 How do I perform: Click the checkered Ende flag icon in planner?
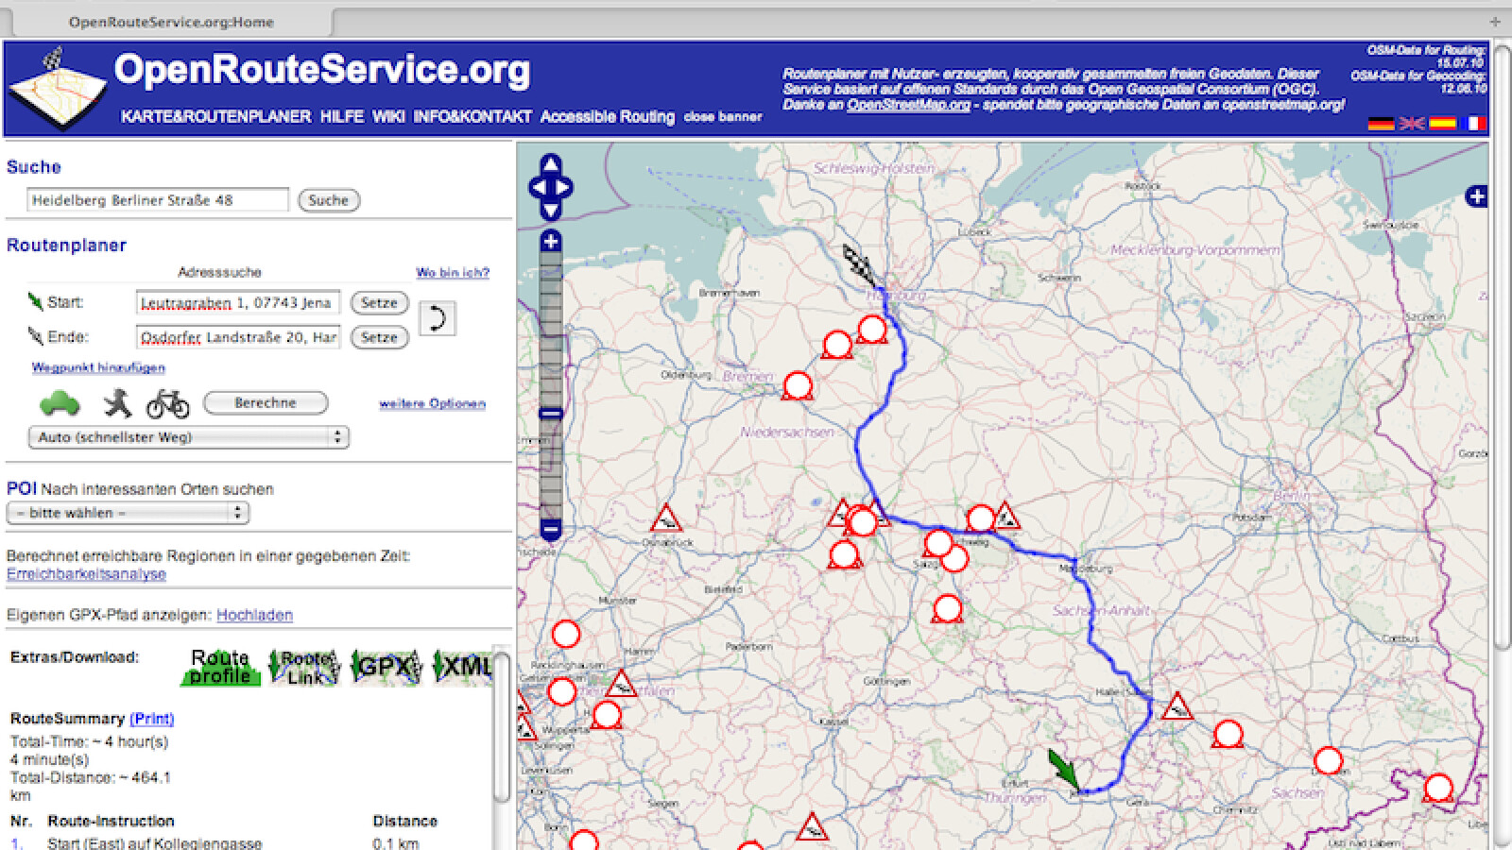pyautogui.click(x=35, y=336)
